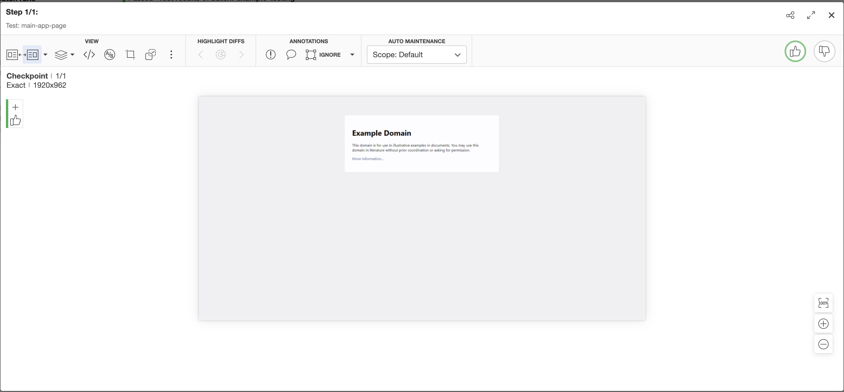The height and width of the screenshot is (392, 844).
Task: Expand the IGNORE region options dropdown
Action: click(353, 54)
